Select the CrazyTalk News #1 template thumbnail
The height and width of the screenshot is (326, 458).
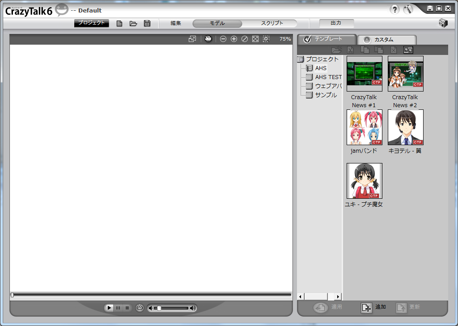pyautogui.click(x=364, y=74)
